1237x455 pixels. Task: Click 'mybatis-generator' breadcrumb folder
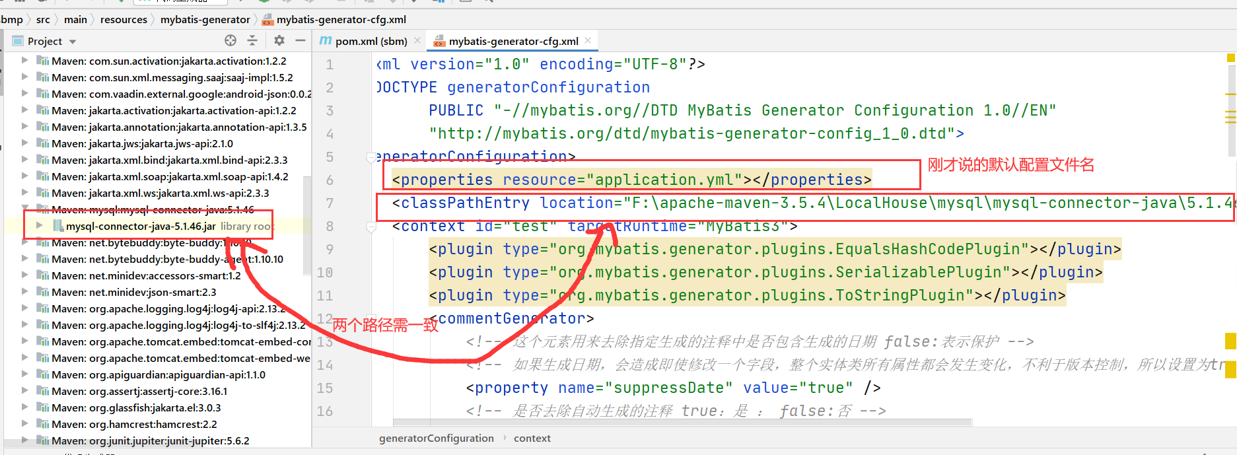pos(205,20)
